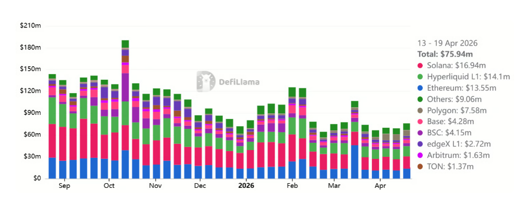
Task: Select the 'Total: $75.94m' text
Action: [x=445, y=54]
